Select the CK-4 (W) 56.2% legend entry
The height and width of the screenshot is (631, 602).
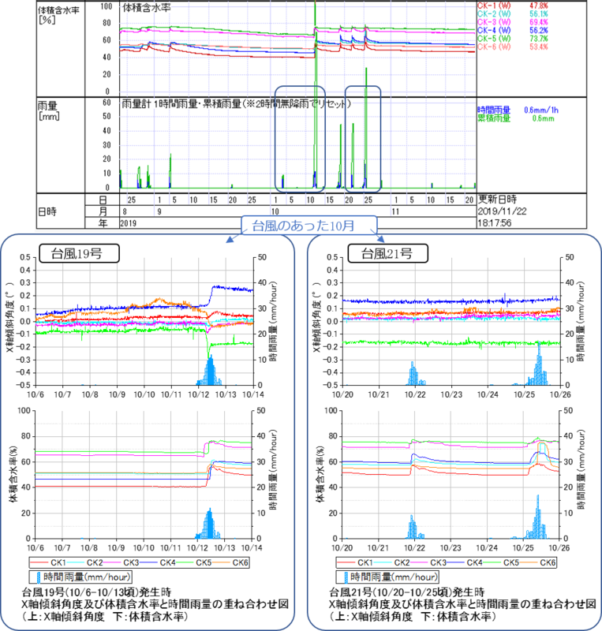(x=513, y=30)
